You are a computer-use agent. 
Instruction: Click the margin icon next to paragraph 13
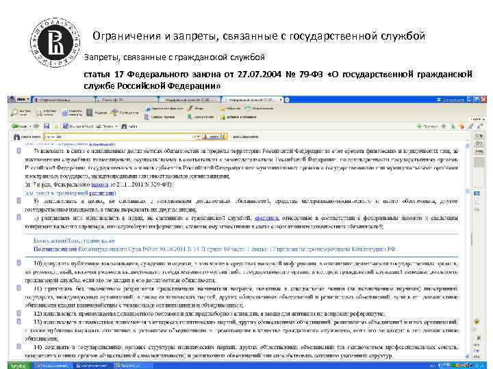[x=19, y=321]
